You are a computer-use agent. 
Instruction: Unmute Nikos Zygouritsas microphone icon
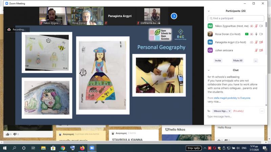pos(256,26)
